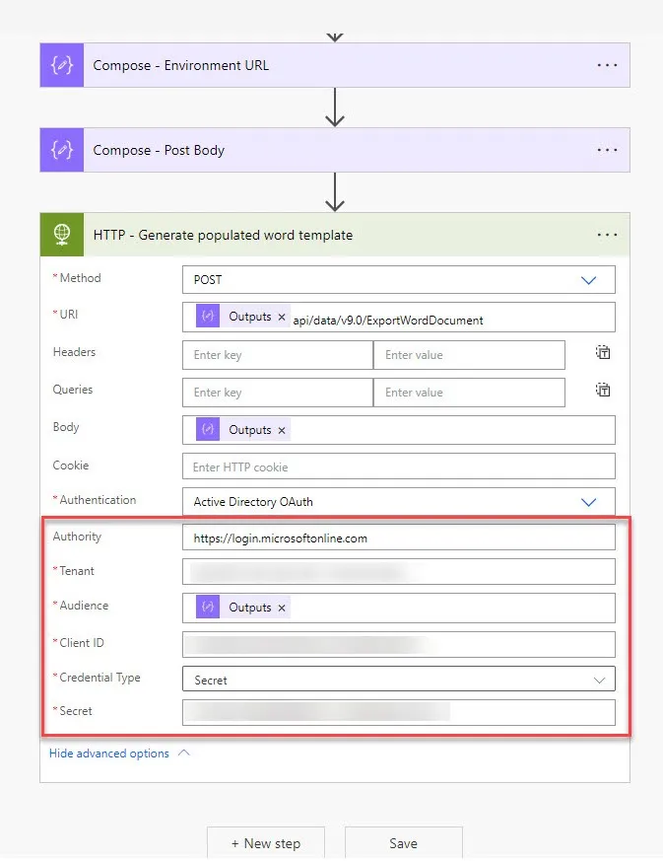Click the Cookie input field

pyautogui.click(x=399, y=466)
